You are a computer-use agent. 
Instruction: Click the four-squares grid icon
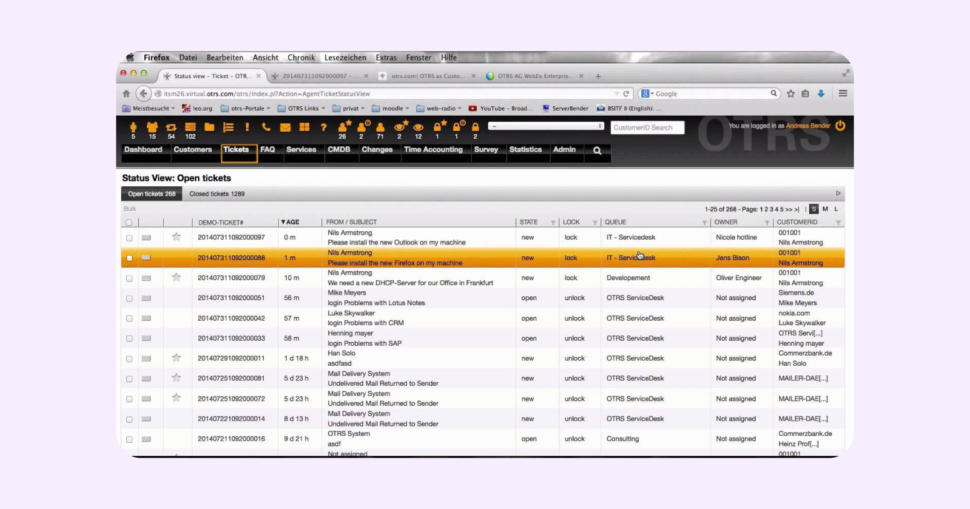tap(304, 127)
